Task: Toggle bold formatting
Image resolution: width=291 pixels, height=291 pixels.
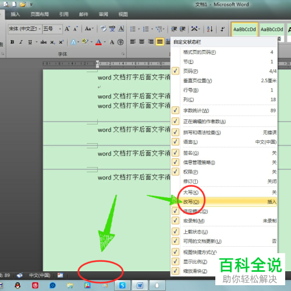Action: (x=12, y=42)
